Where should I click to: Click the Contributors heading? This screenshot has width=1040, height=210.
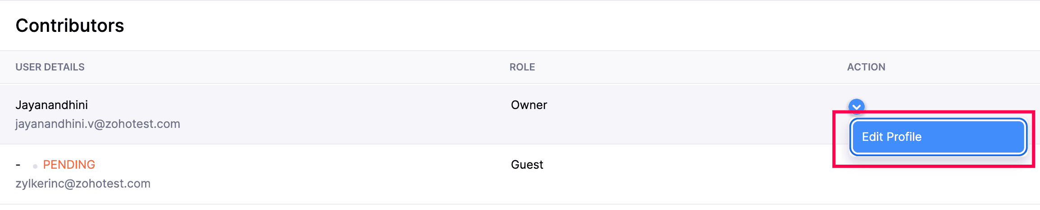pyautogui.click(x=70, y=26)
